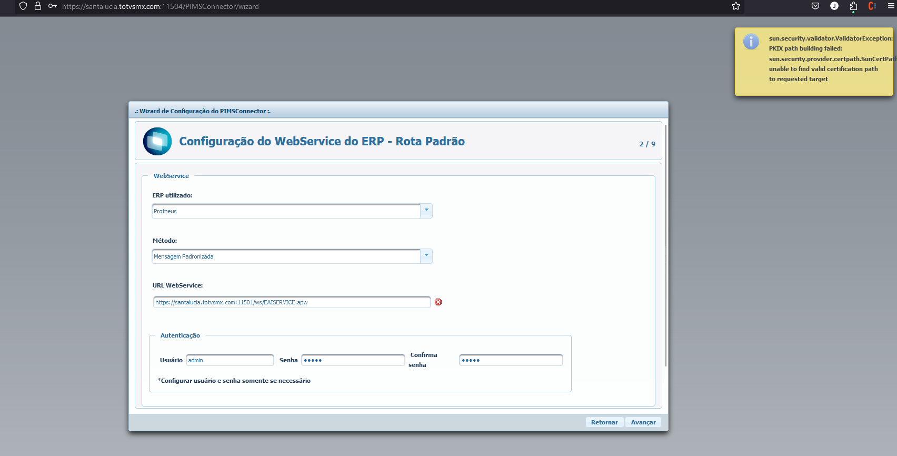Click the URL WebService label

pyautogui.click(x=178, y=285)
